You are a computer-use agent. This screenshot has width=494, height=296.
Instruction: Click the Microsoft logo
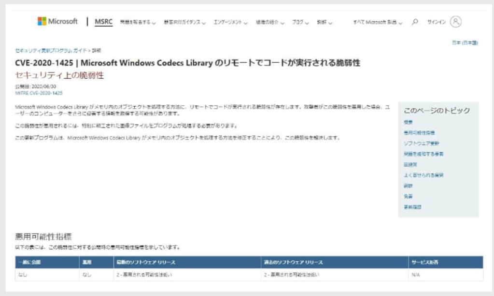[x=57, y=22]
